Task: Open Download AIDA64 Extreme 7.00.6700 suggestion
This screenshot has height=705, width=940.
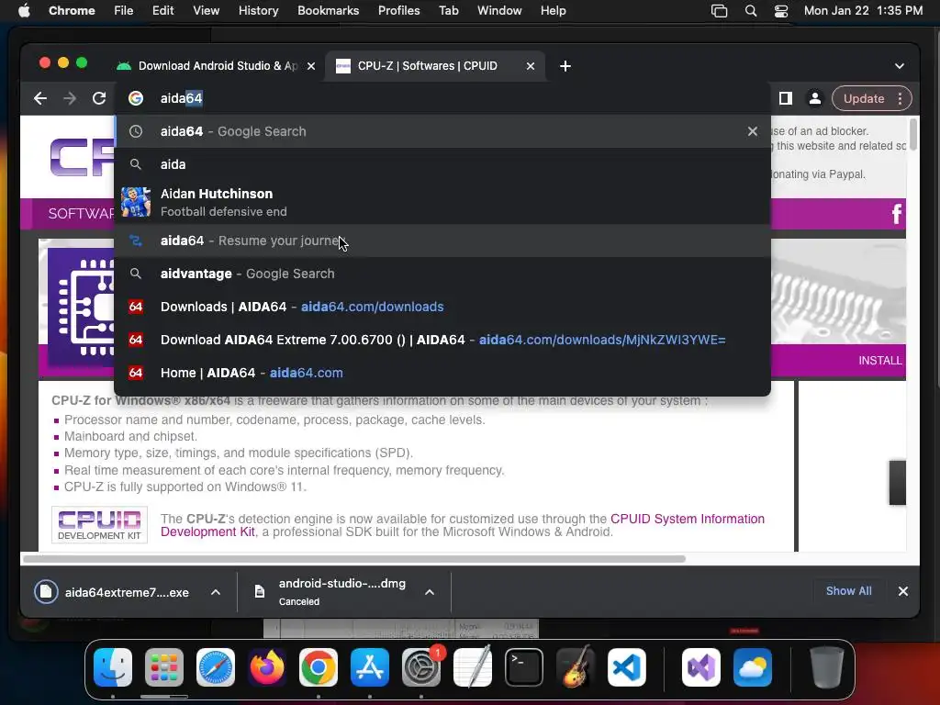Action: point(442,340)
